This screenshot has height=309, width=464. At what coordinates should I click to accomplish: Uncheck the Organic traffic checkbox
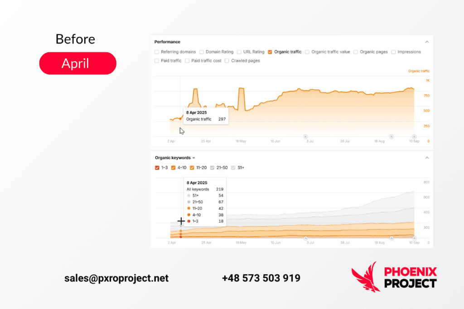tap(270, 52)
